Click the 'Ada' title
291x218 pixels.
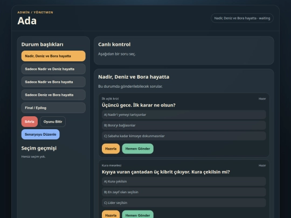(27, 20)
